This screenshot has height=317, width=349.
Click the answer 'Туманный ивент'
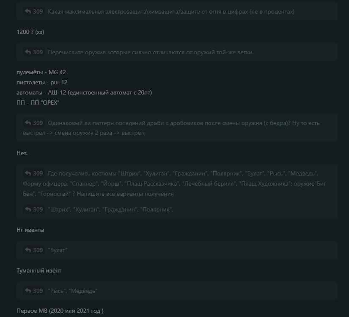pos(39,270)
